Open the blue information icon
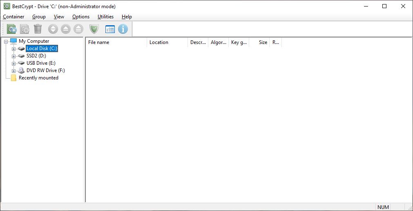This screenshot has width=413, height=211. (123, 29)
